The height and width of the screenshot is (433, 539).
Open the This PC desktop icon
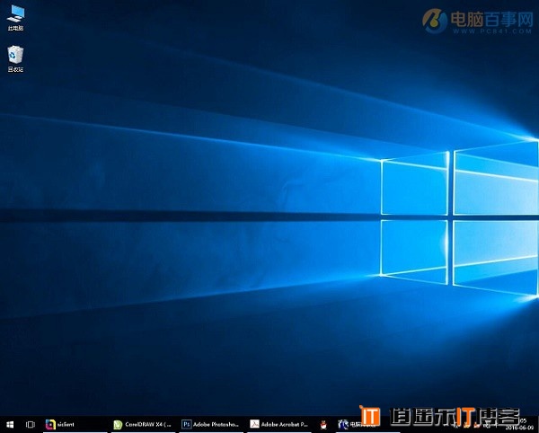tap(15, 18)
